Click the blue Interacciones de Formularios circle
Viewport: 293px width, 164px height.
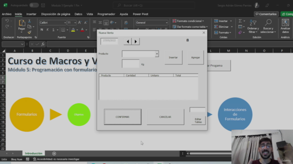point(235,114)
